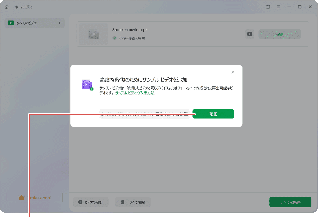Close the sample video dialog with the X

(x=232, y=72)
